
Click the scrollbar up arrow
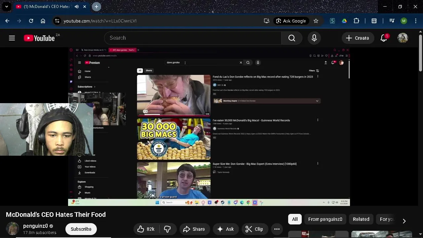(x=420, y=32)
